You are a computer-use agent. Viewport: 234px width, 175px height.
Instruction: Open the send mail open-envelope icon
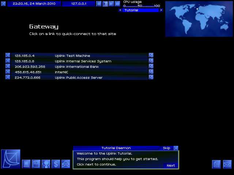66,164
